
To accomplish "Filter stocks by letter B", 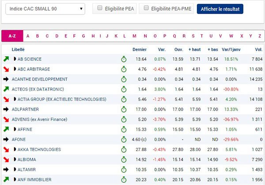I will coord(38,36).
